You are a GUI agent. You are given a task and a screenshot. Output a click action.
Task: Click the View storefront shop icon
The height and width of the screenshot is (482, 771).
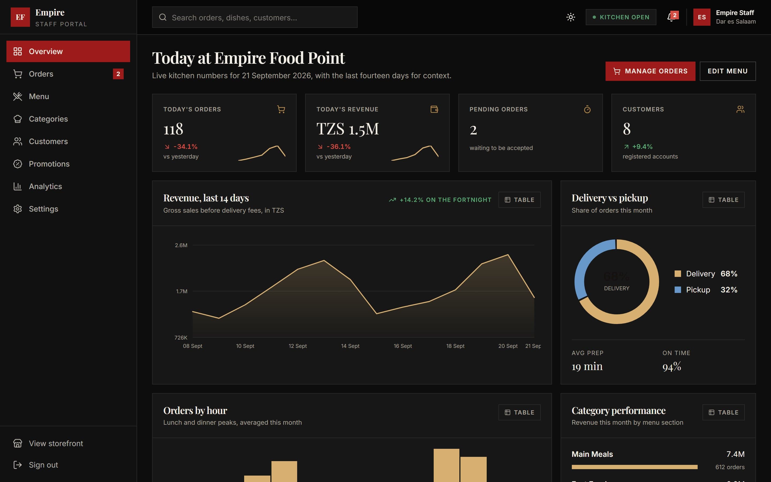click(x=17, y=443)
